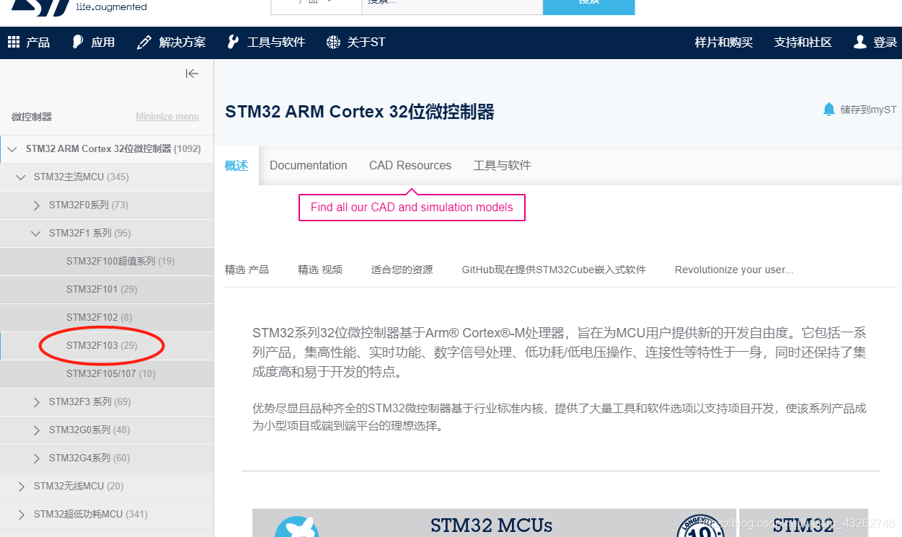Click STM32主流MCU (345) label
Screen dimensions: 902x537
81,177
